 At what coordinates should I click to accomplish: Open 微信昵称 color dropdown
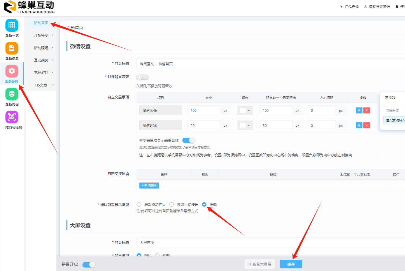[245, 125]
